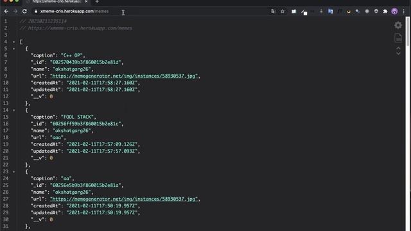
Task: Click the expand-all chevron down arrow
Action: click(398, 53)
